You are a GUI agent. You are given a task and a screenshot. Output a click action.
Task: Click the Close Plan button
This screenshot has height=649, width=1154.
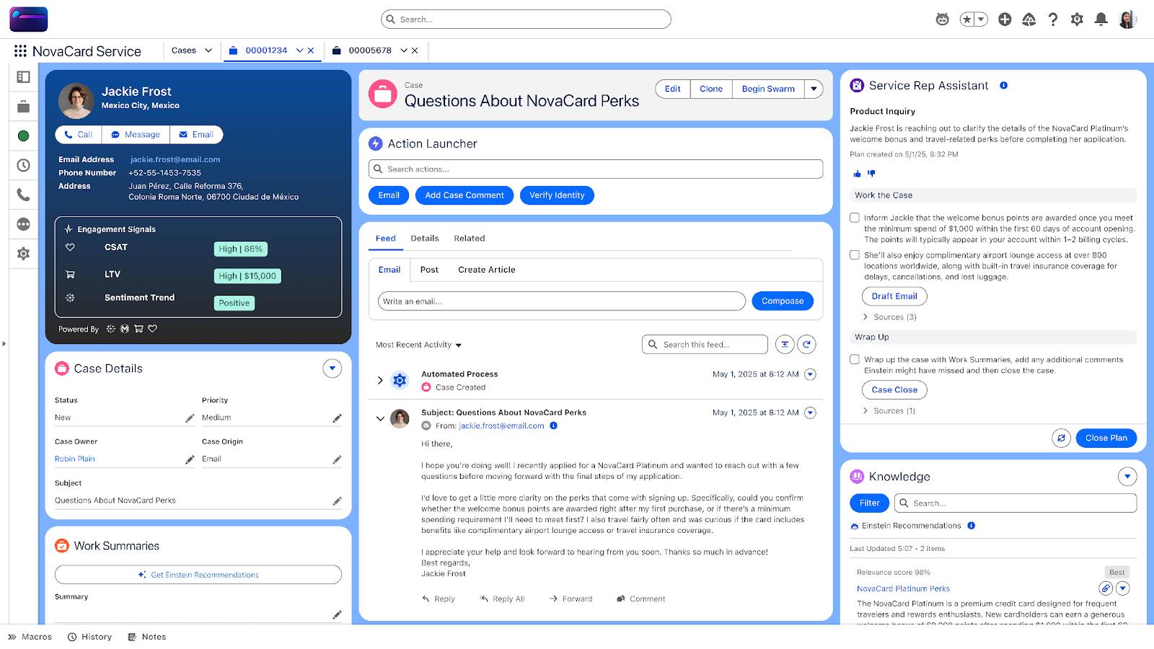(1106, 438)
